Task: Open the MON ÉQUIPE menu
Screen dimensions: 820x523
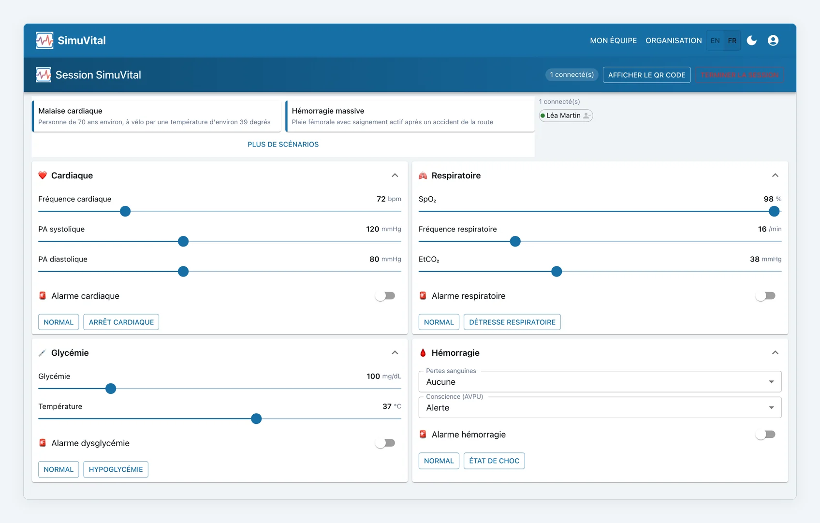Action: [613, 41]
